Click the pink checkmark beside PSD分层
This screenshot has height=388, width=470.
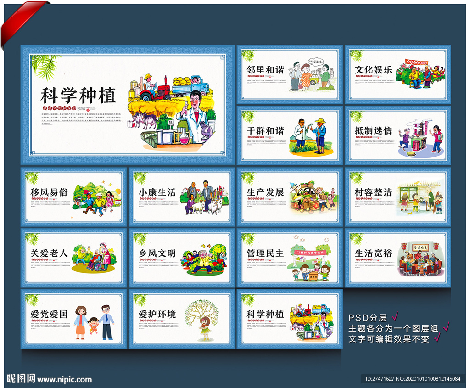(x=395, y=316)
